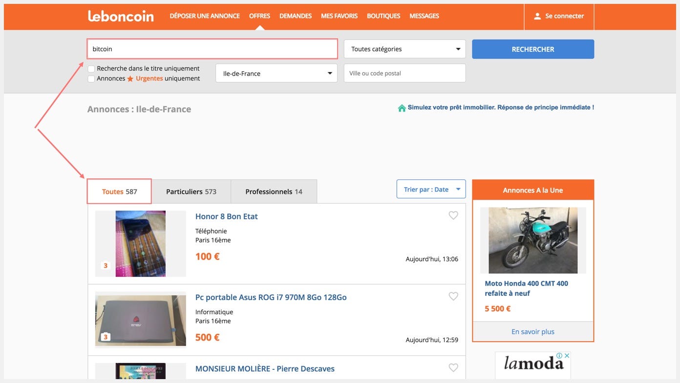Enable 'Recherche dans le titre uniquement'

(91, 68)
